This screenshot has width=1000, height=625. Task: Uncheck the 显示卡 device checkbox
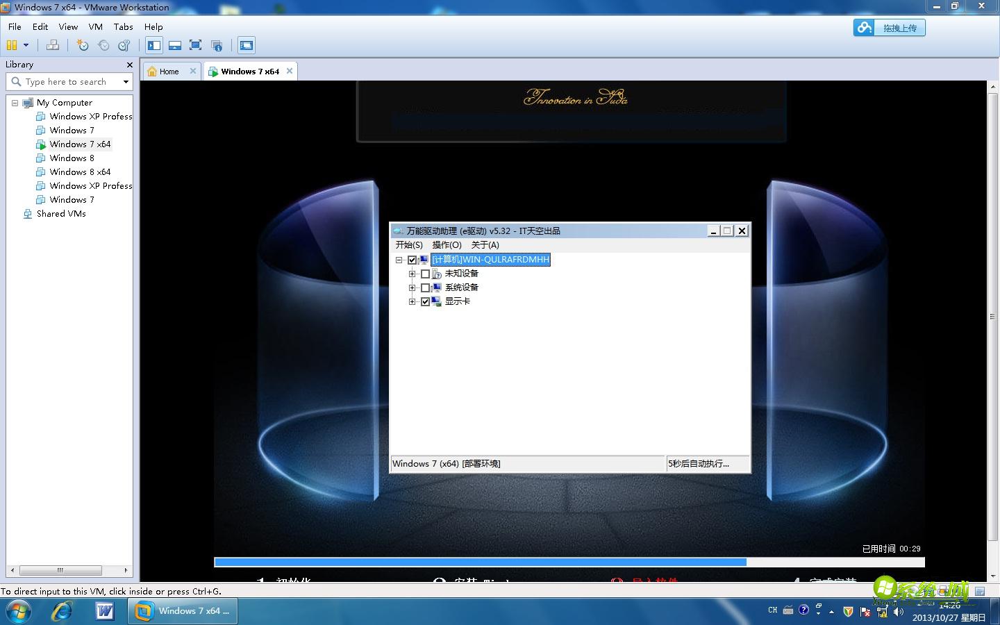[x=426, y=301]
